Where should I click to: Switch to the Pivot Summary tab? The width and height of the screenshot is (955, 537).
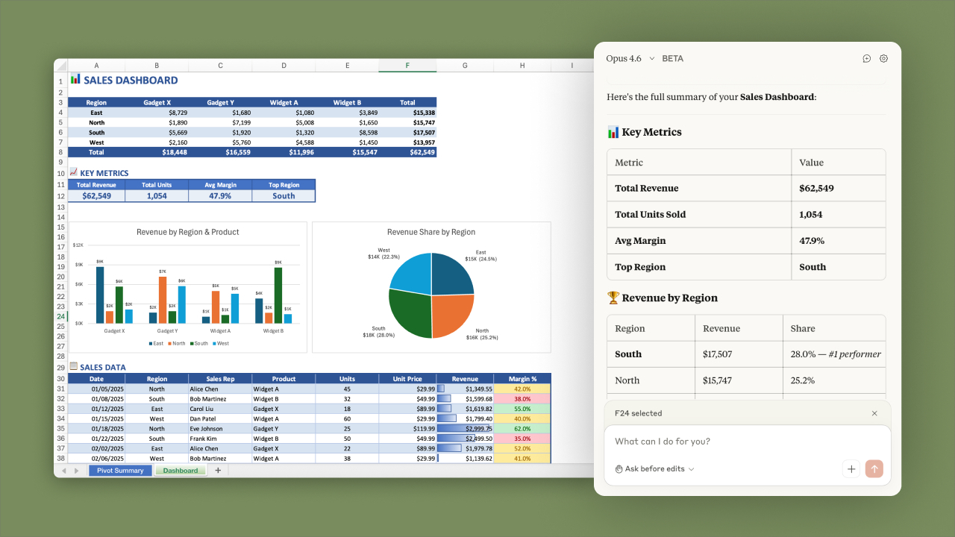pyautogui.click(x=120, y=470)
